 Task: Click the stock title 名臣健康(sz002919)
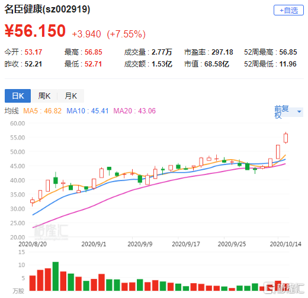coord(47,9)
